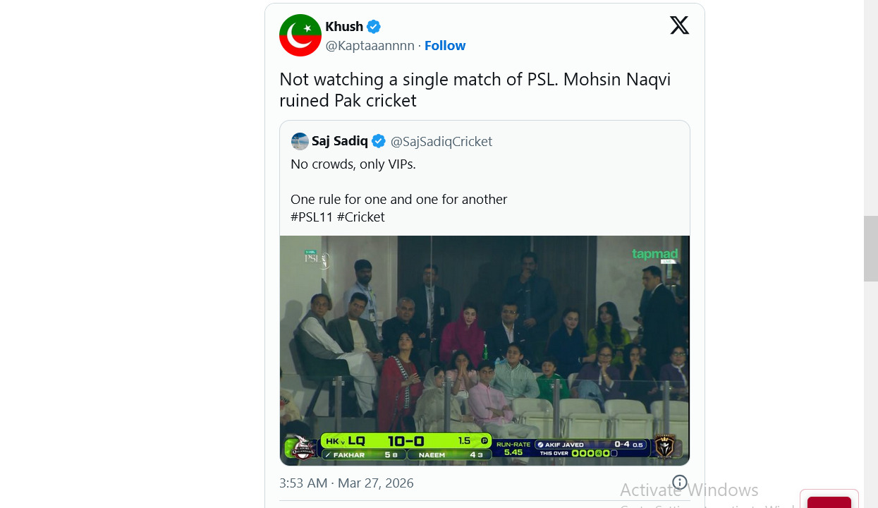Screen dimensions: 878x508
Task: Click Saj Sadiq's small profile picture
Action: 300,141
